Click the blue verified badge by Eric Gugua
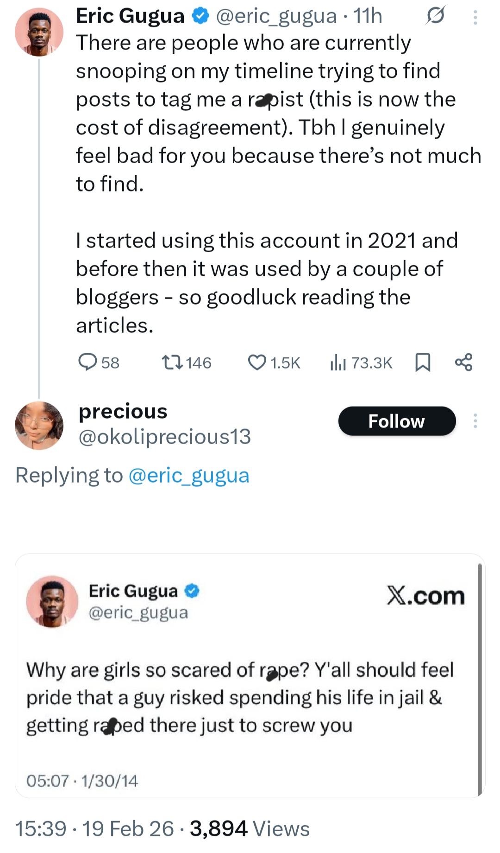This screenshot has height=853, width=500. tap(200, 16)
